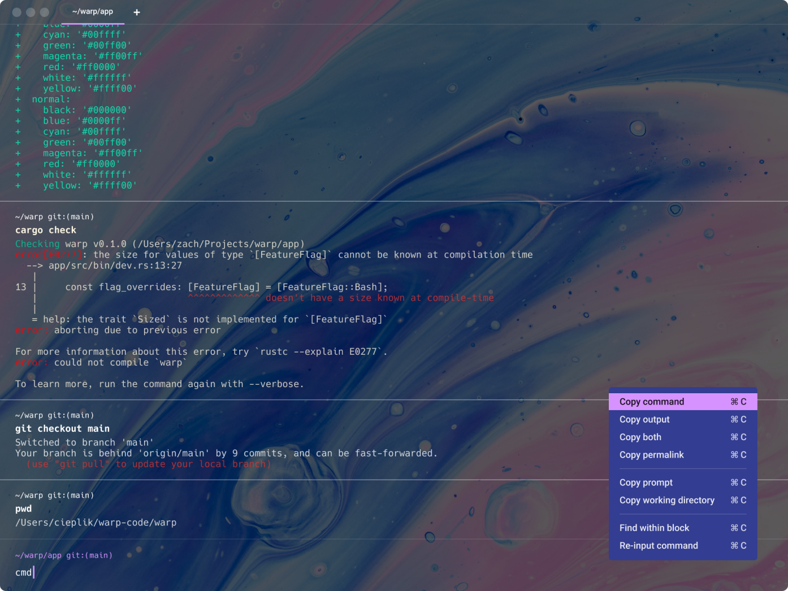The image size is (788, 591).
Task: Click "Find within block"
Action: coord(654,528)
